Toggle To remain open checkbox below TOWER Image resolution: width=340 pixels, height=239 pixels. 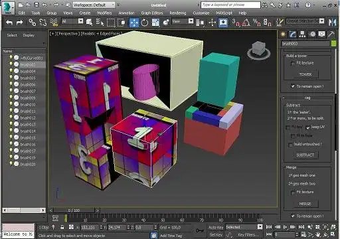293,86
